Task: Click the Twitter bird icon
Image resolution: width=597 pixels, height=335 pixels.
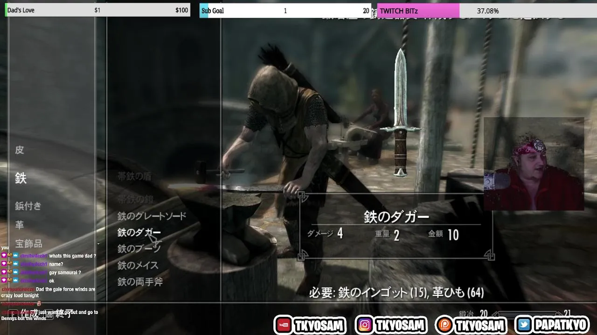Action: [x=524, y=325]
